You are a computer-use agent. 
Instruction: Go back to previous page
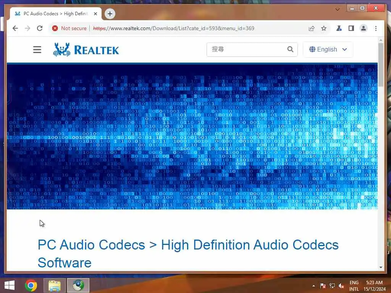pos(15,28)
